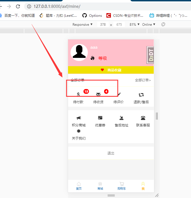Open the 哔哩哔哩 bookmark
Image resolution: width=191 pixels, height=198 pixels.
pyautogui.click(x=168, y=16)
